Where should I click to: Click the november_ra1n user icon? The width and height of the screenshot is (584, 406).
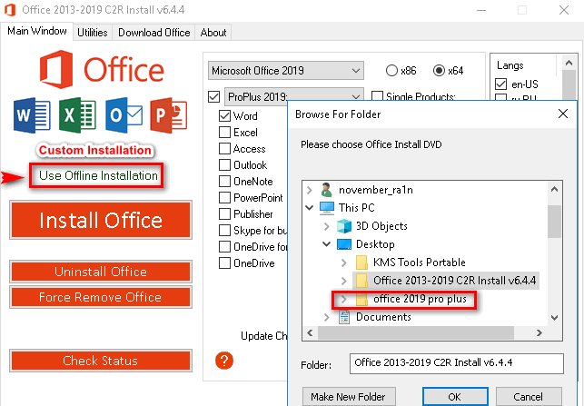click(327, 190)
